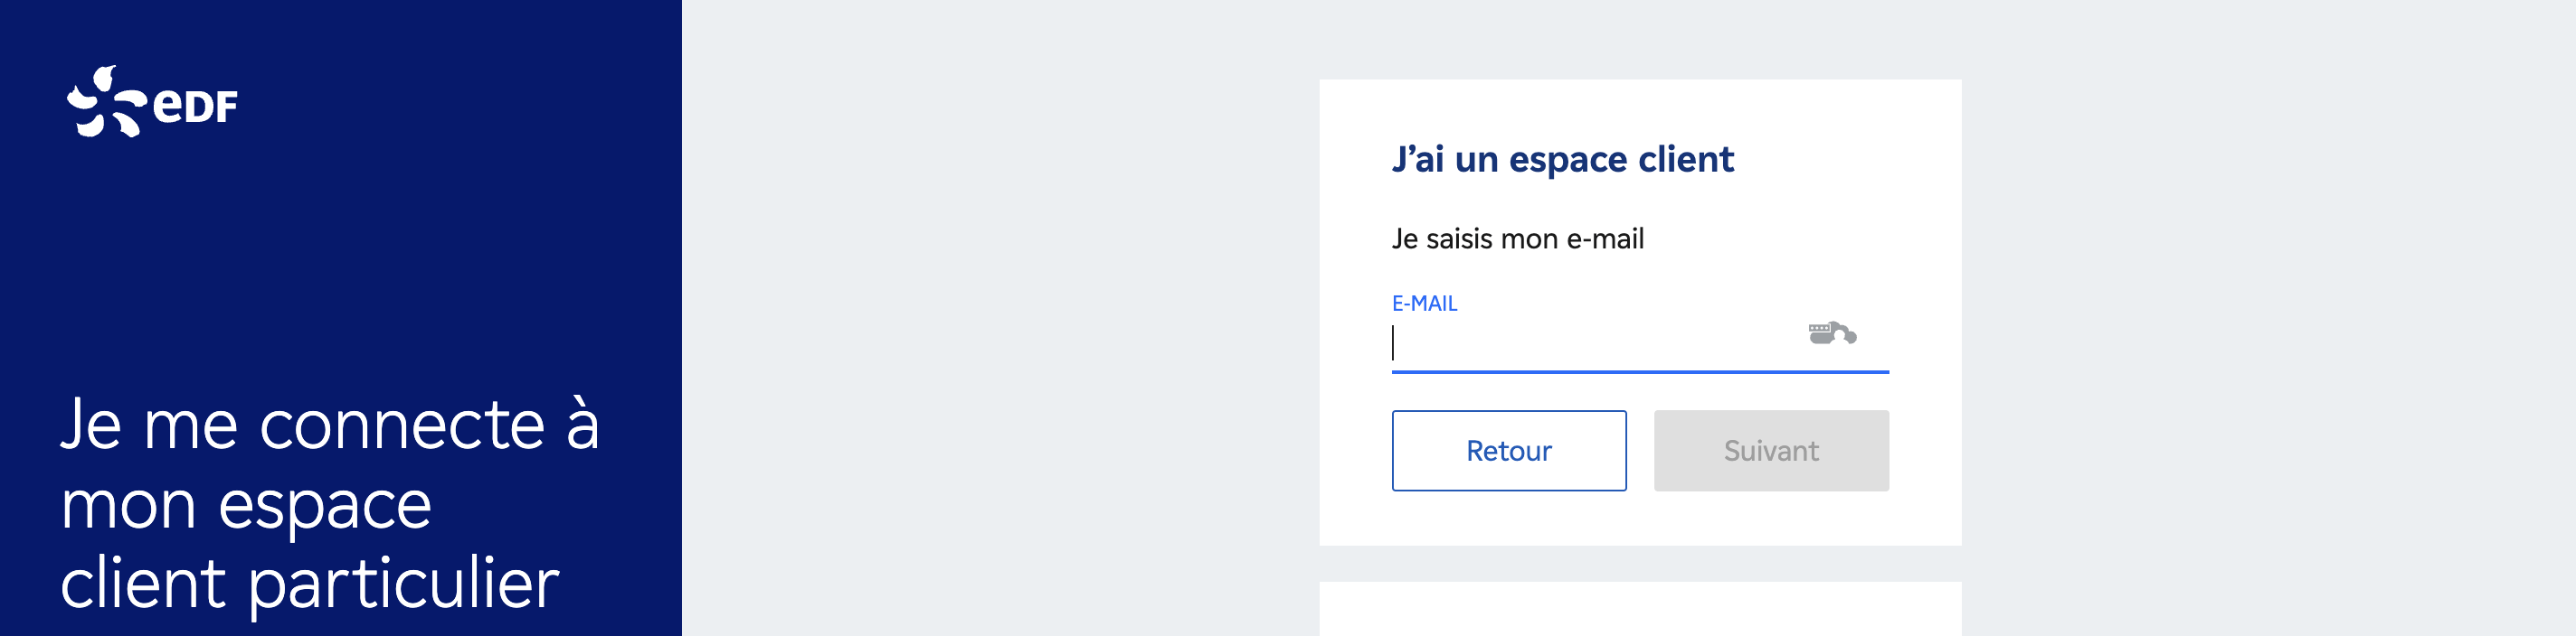This screenshot has height=636, width=2576.
Task: Click the word "client" in the card heading
Action: pyautogui.click(x=1685, y=160)
